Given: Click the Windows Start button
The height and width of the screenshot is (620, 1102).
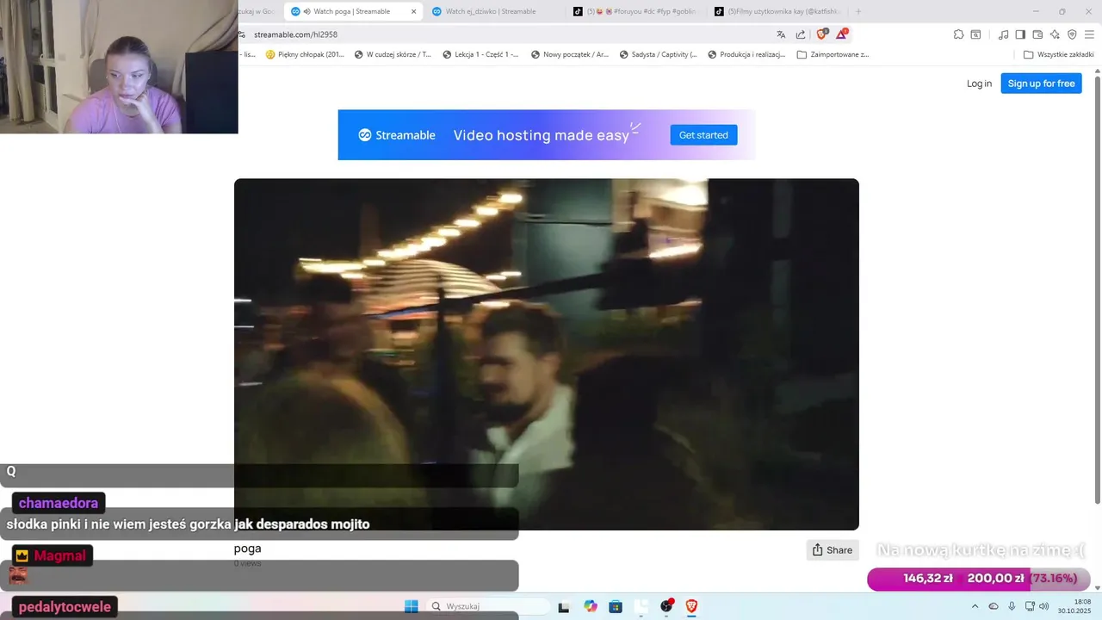Looking at the screenshot, I should point(412,606).
